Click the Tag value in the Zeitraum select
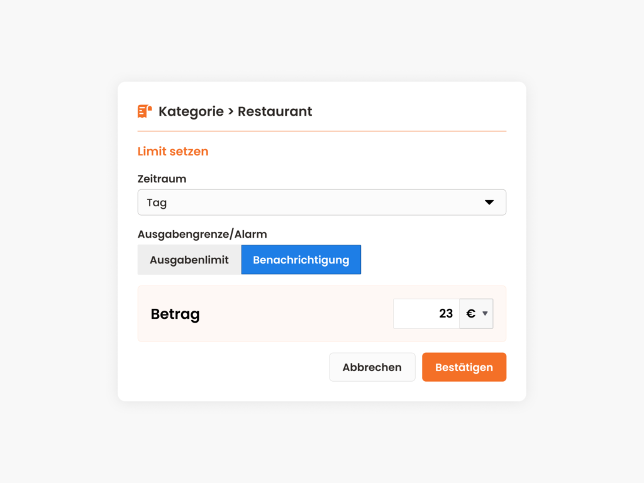Viewport: 644px width, 483px height. click(x=157, y=203)
